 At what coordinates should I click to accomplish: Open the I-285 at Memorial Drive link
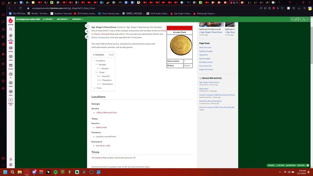[x=106, y=113]
